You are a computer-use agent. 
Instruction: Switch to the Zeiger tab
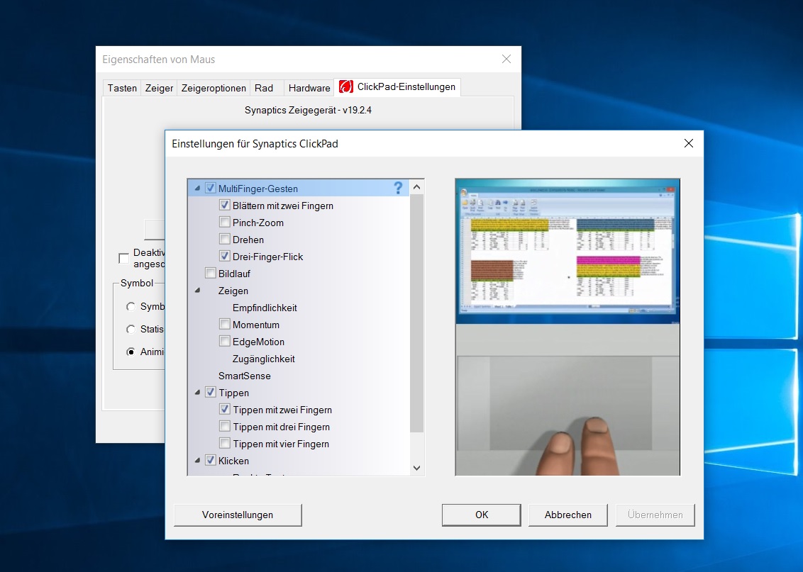point(159,88)
